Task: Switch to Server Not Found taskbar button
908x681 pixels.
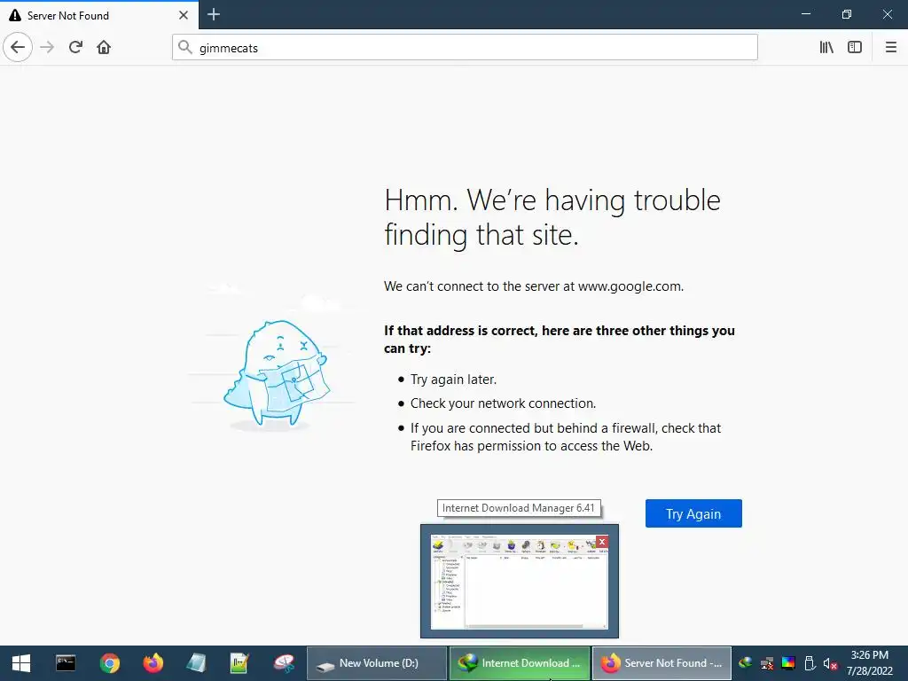Action: (661, 663)
